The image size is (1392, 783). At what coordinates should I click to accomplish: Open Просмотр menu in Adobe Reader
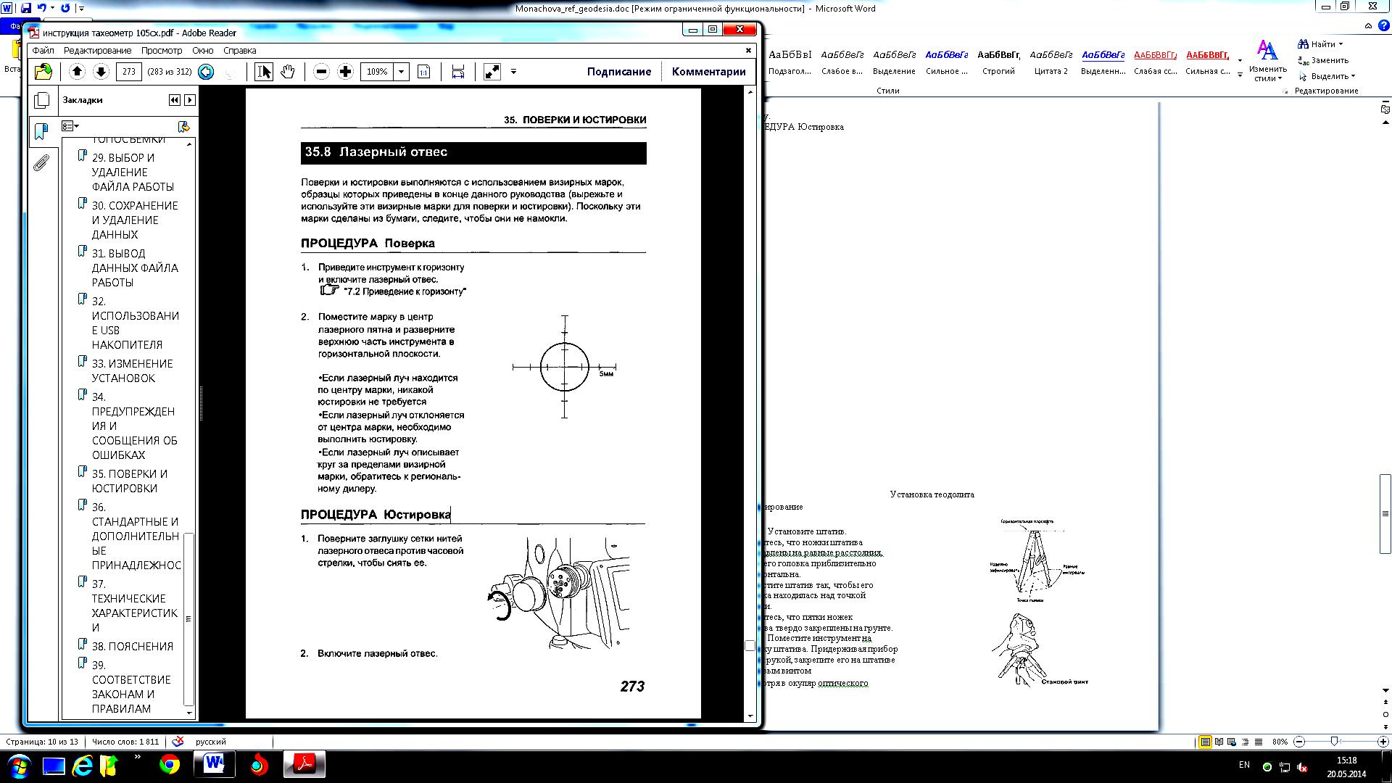pyautogui.click(x=162, y=51)
